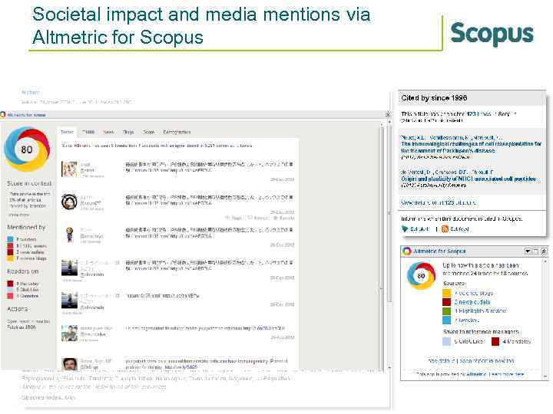The image size is (553, 414).
Task: Click the RSS feed icon under Cited by
Action: [445, 228]
